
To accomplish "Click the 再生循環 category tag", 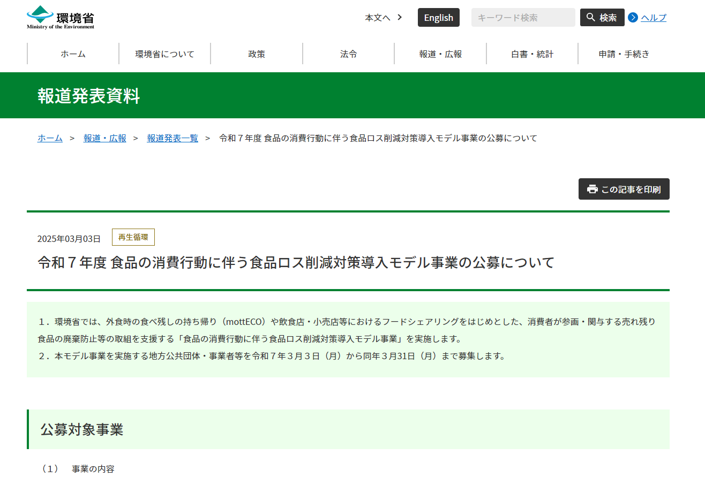I will coord(133,237).
